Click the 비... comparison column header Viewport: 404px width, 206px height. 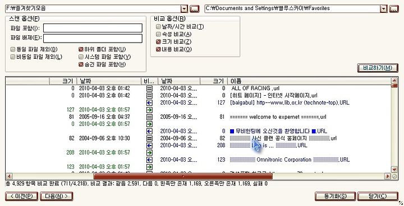click(x=149, y=81)
